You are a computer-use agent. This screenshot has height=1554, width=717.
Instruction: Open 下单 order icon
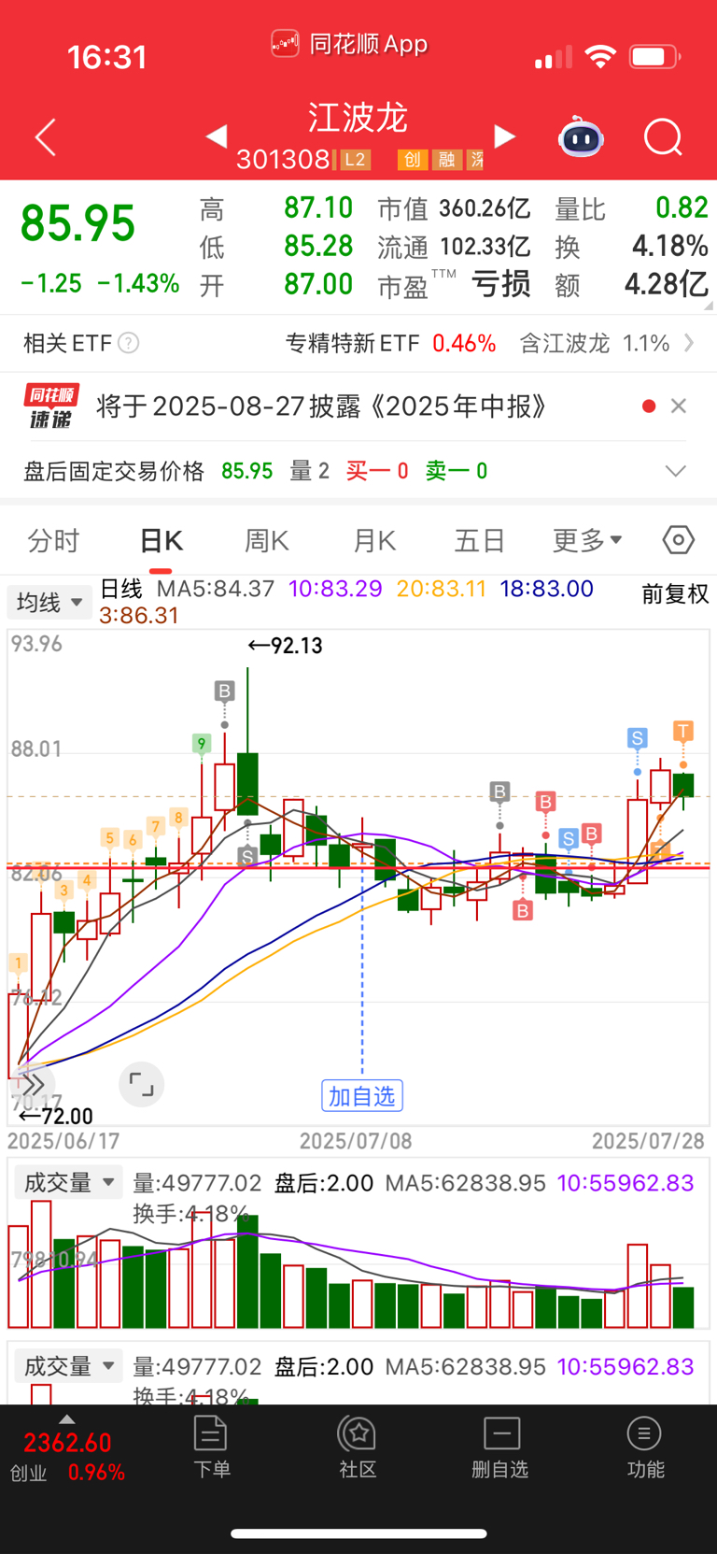coord(211,1447)
